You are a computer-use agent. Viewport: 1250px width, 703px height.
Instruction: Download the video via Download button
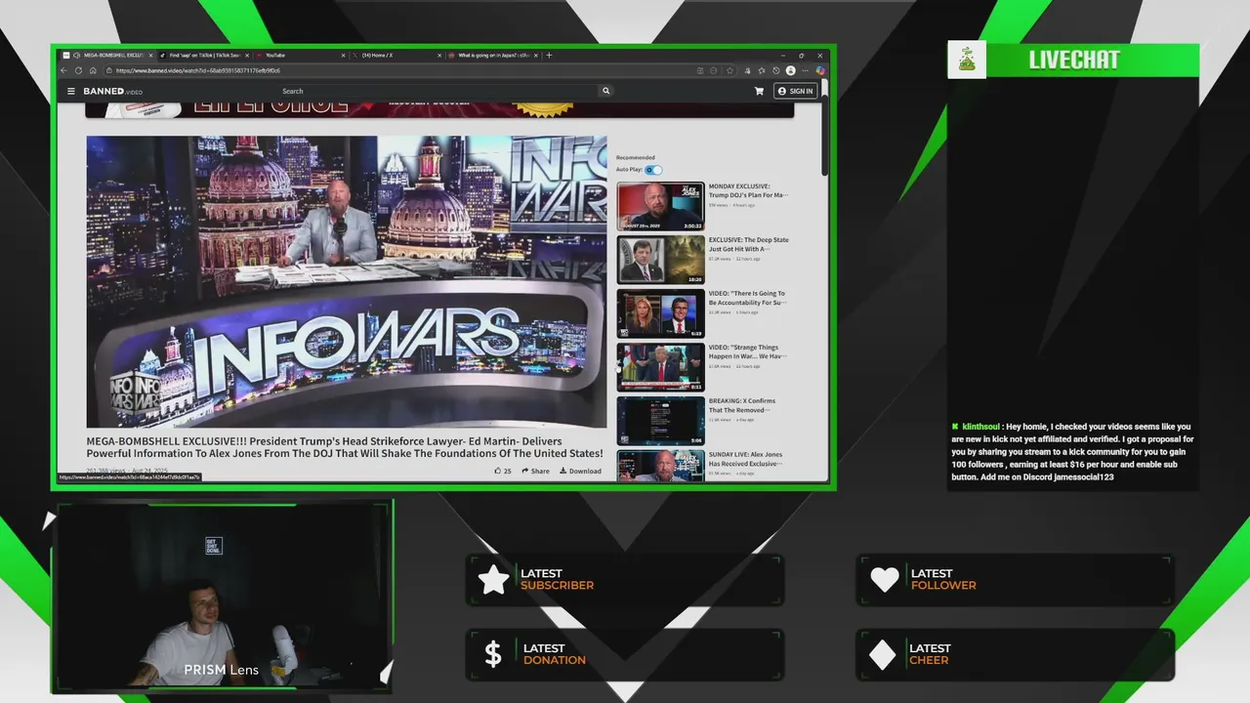tap(580, 471)
